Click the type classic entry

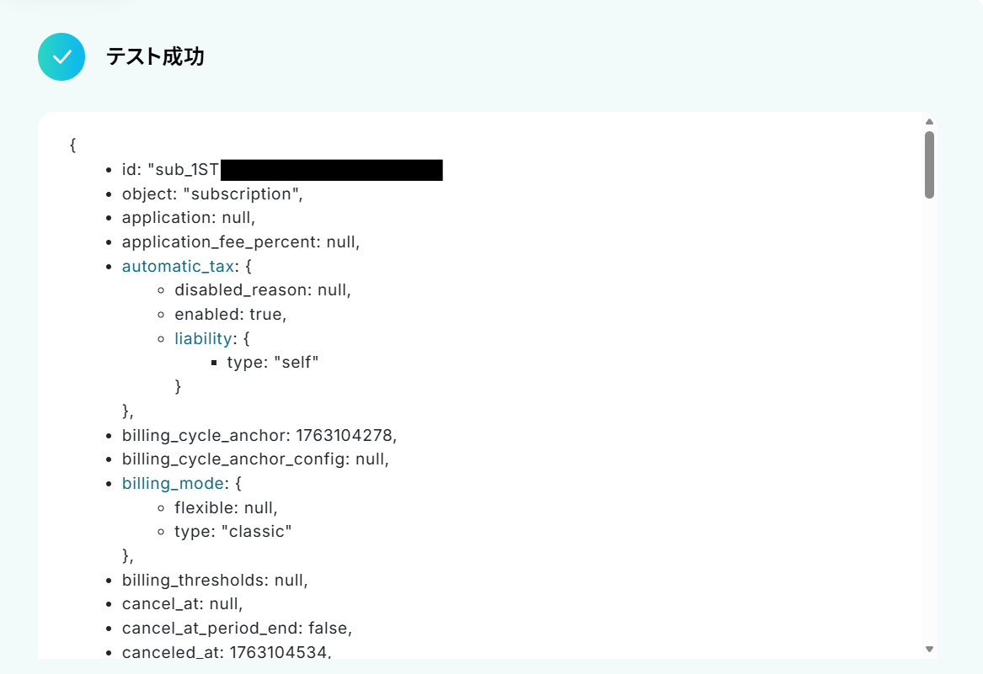tap(232, 532)
